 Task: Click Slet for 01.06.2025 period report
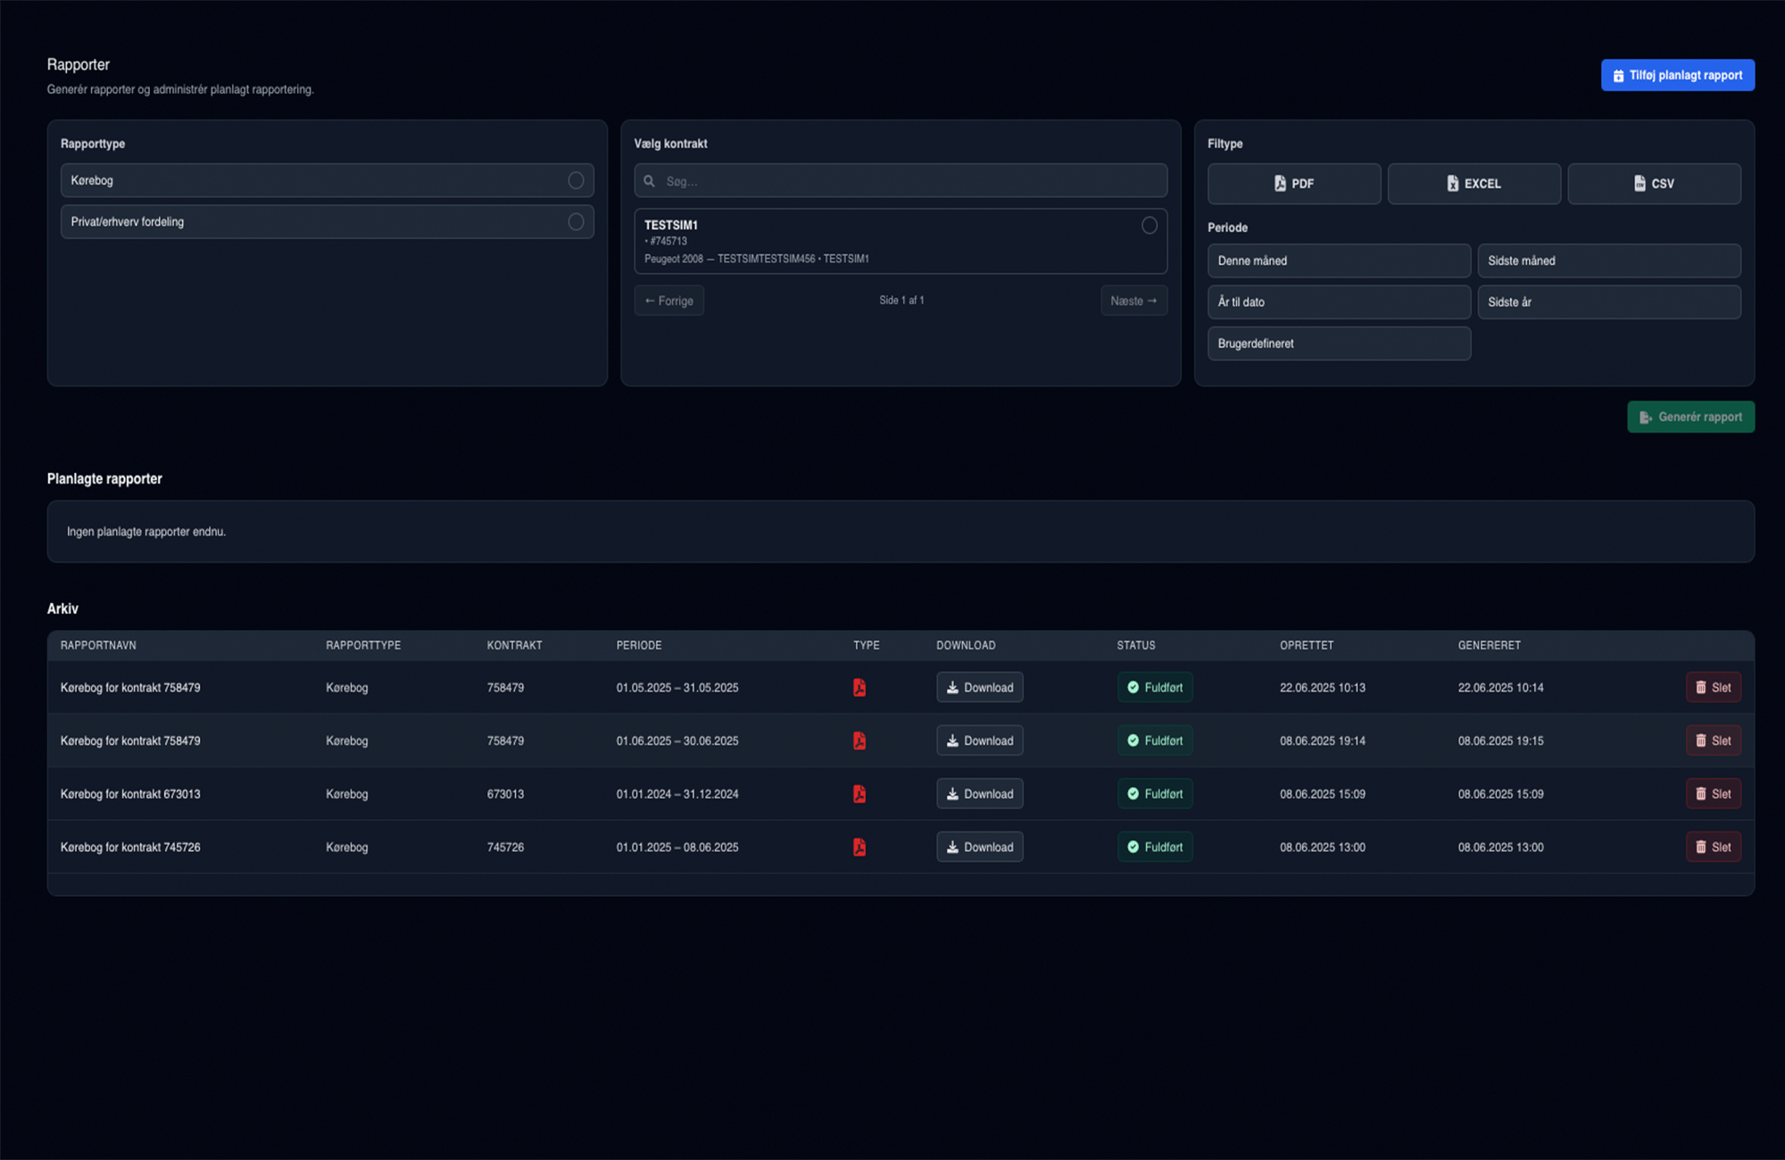(1713, 741)
